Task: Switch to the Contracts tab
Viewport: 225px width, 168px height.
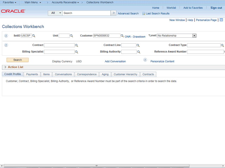Action: coord(148,74)
